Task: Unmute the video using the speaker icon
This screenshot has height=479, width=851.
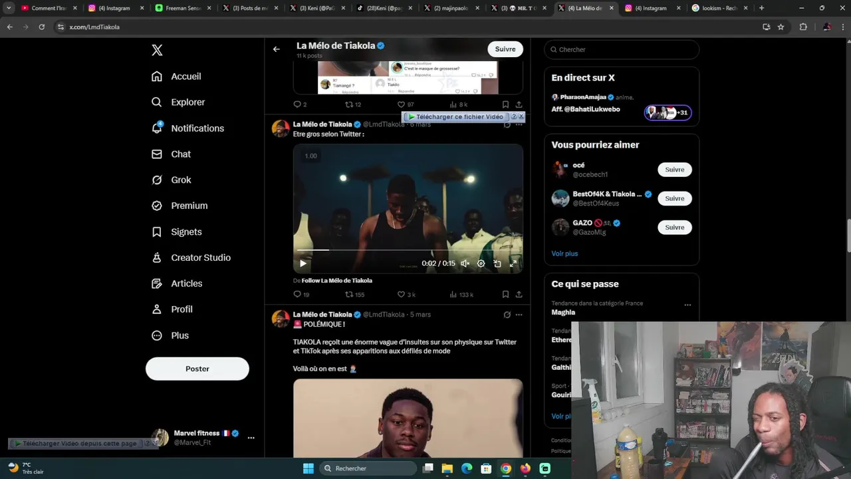Action: click(465, 263)
